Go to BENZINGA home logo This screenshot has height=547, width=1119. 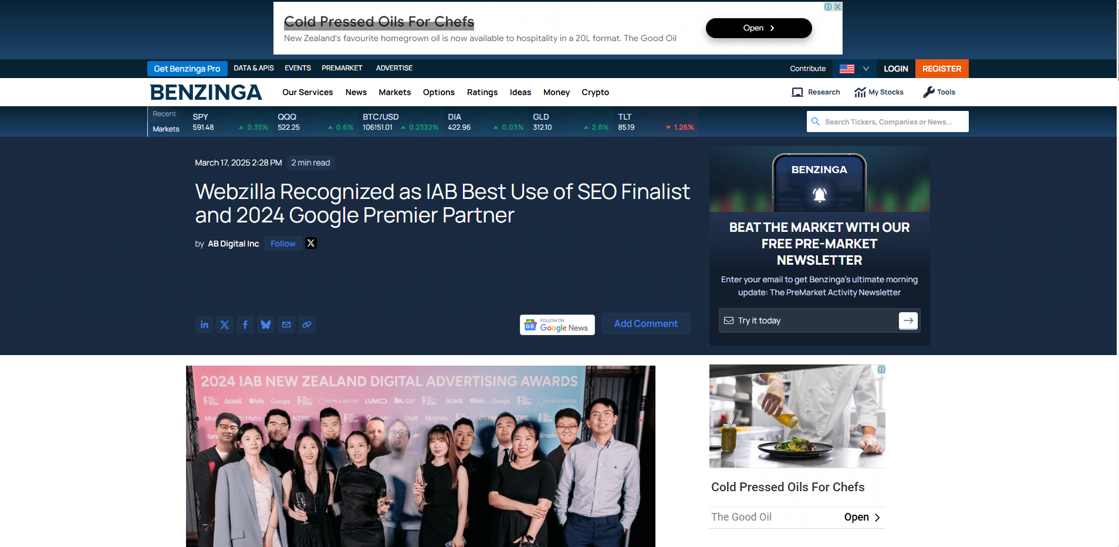tap(206, 92)
